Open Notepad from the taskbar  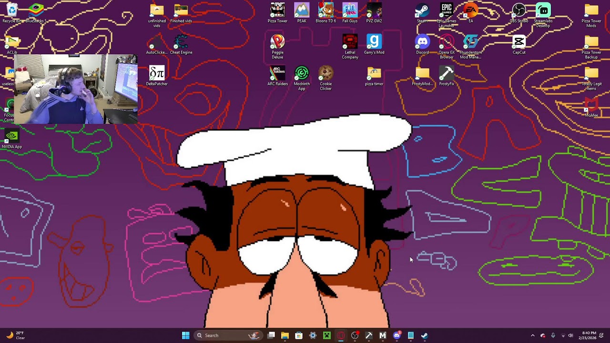point(411,335)
